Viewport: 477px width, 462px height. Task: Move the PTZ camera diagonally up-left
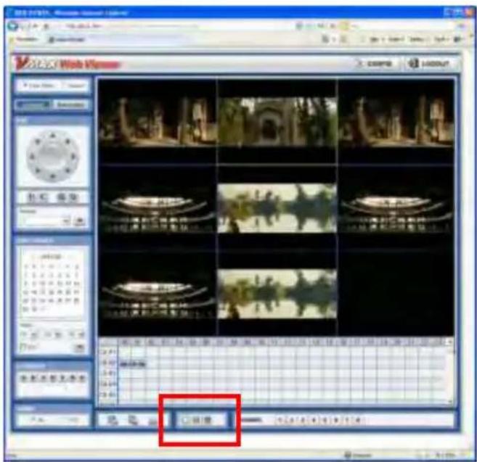click(38, 141)
